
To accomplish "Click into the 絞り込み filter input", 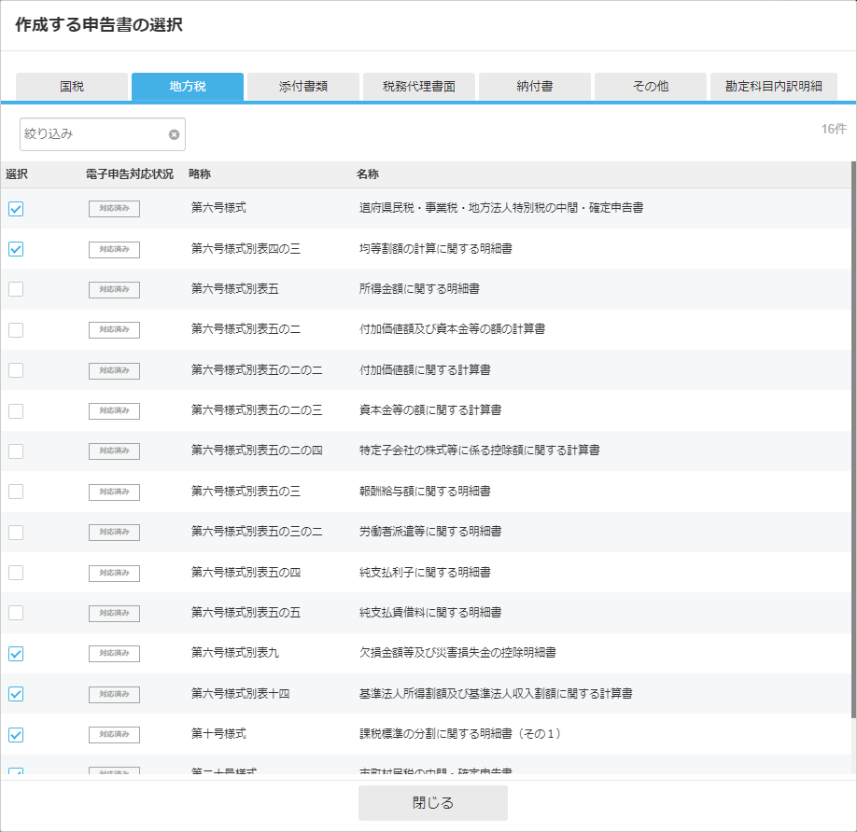I will coord(93,134).
